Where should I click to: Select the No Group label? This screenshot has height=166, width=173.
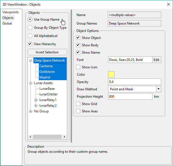click(41, 111)
